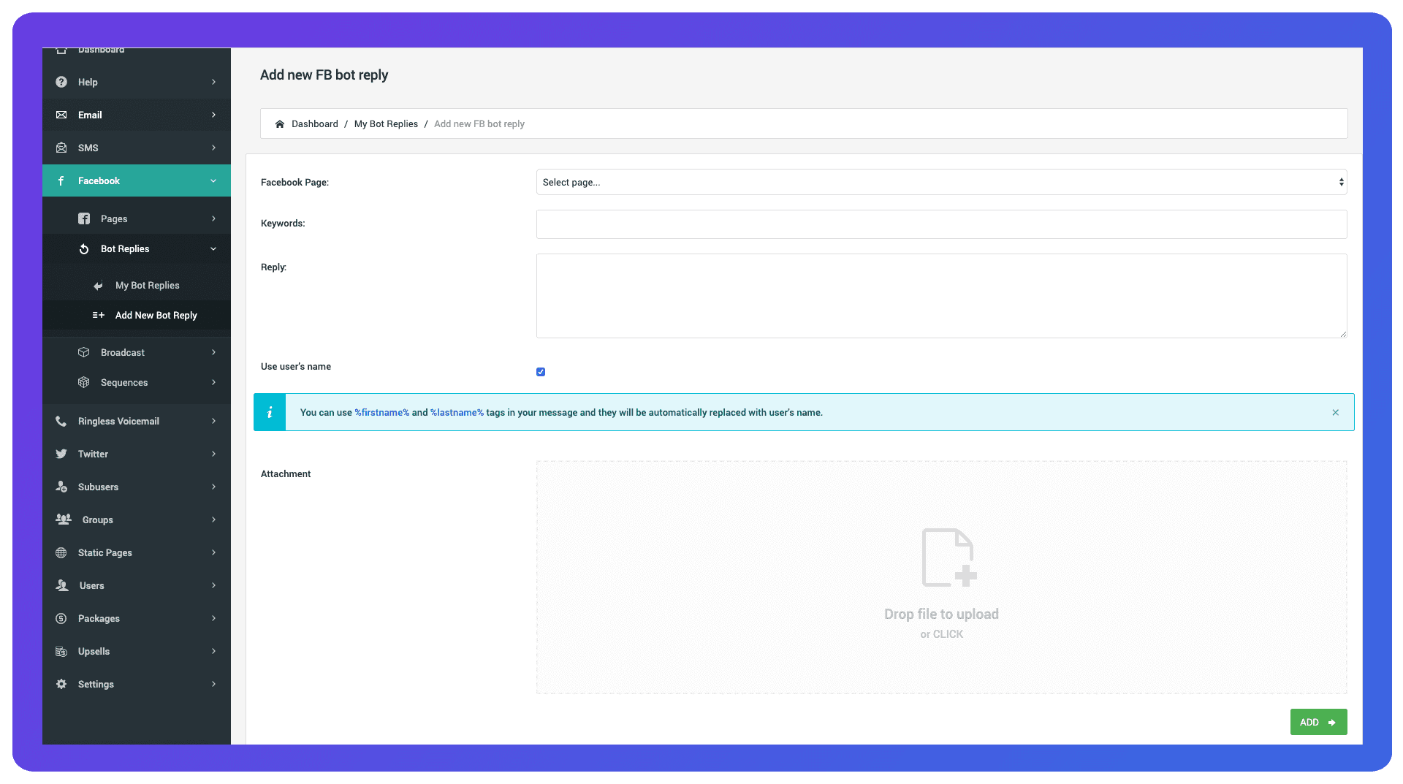Click the Ringless Voicemail phone icon
This screenshot has width=1403, height=784.
[x=61, y=421]
